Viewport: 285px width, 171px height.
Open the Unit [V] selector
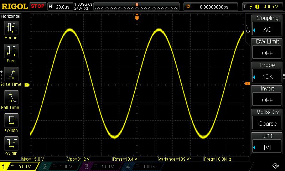tap(267, 143)
